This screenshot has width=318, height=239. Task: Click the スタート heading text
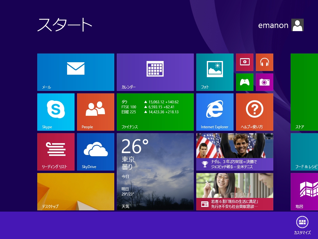65,25
